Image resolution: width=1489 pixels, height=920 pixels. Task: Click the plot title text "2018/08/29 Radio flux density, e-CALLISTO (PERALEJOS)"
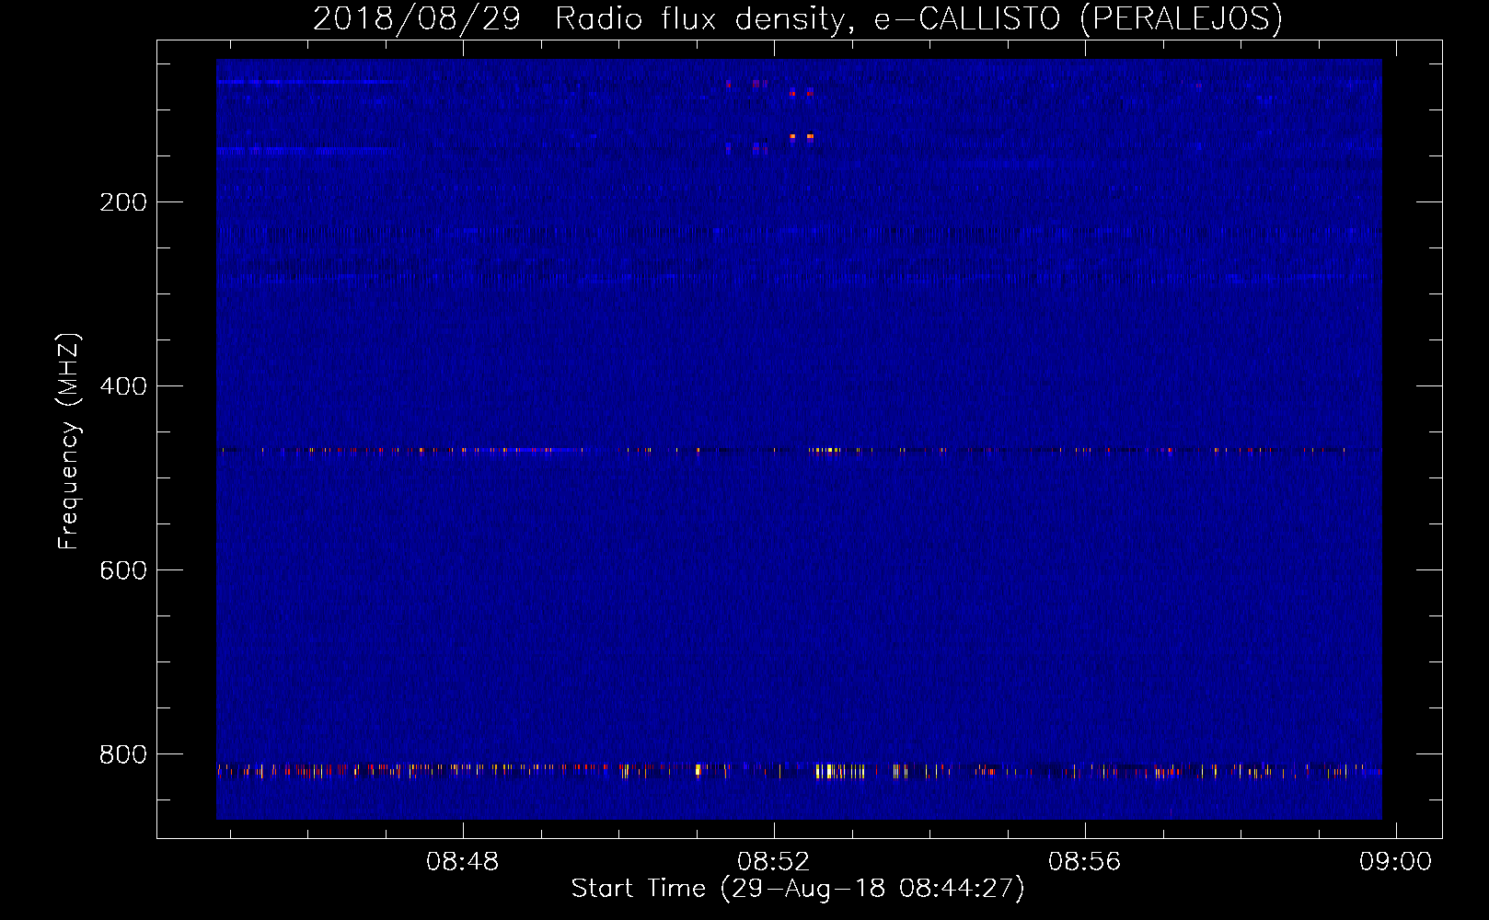(x=797, y=18)
